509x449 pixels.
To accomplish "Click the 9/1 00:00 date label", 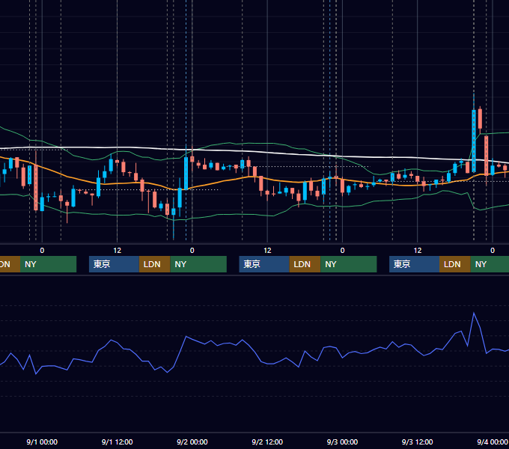I will point(42,442).
